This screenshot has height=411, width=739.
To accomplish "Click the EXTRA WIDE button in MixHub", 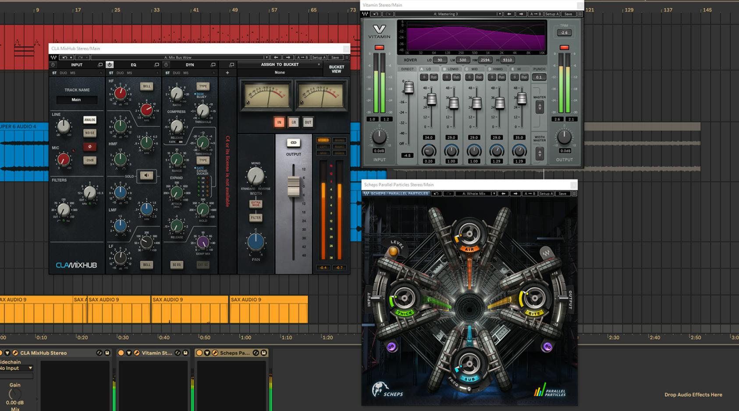I will (x=256, y=204).
